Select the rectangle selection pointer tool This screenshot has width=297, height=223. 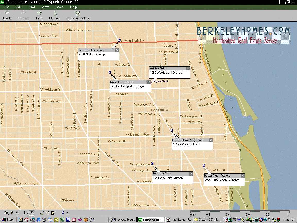pos(26,213)
